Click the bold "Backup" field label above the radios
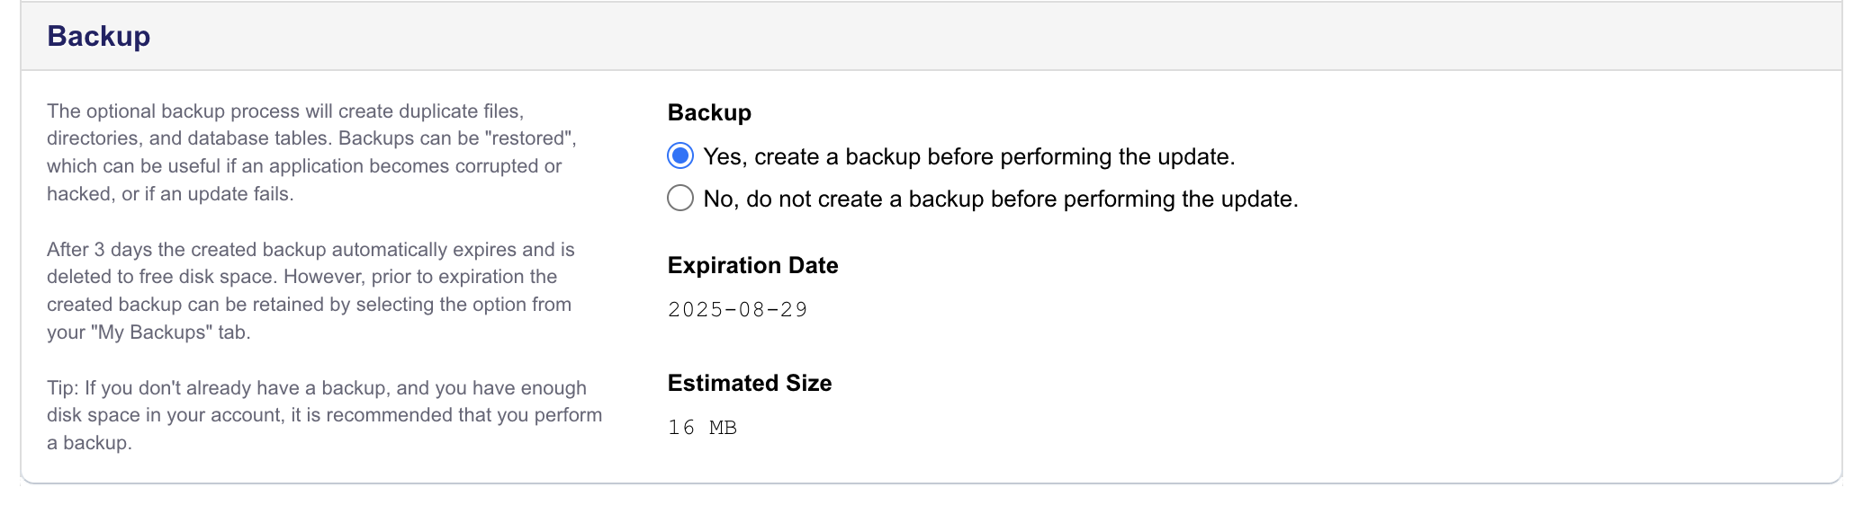Screen dimensions: 1863x505 click(709, 112)
